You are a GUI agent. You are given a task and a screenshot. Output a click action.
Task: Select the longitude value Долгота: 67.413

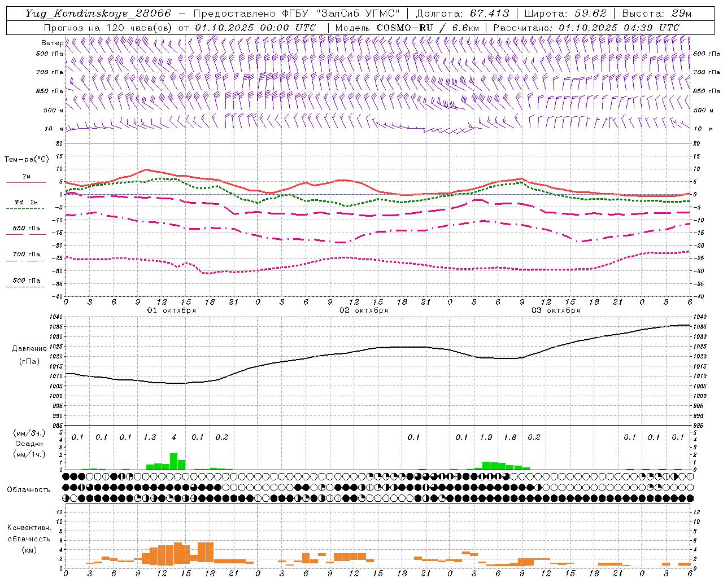463,14
